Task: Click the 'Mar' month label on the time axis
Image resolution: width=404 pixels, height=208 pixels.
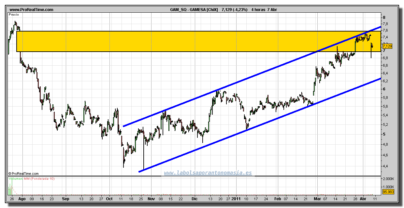Action: [317, 199]
